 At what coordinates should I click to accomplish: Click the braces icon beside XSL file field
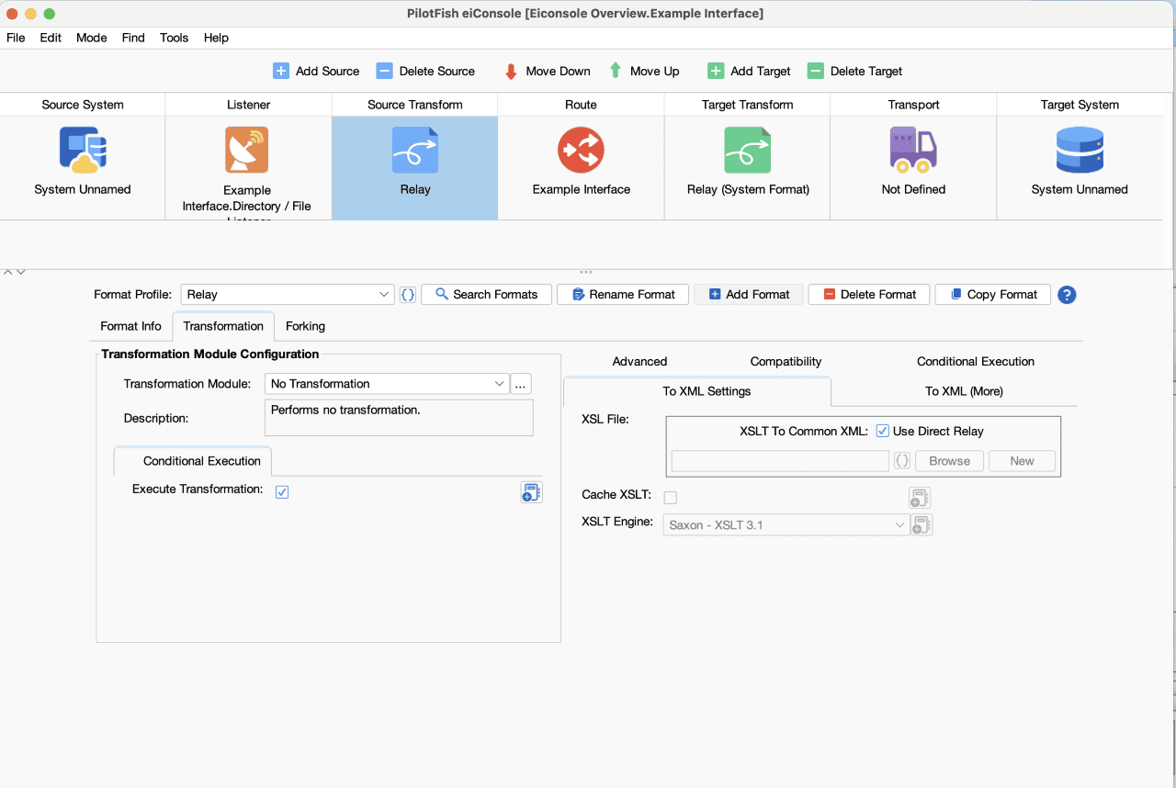point(902,461)
